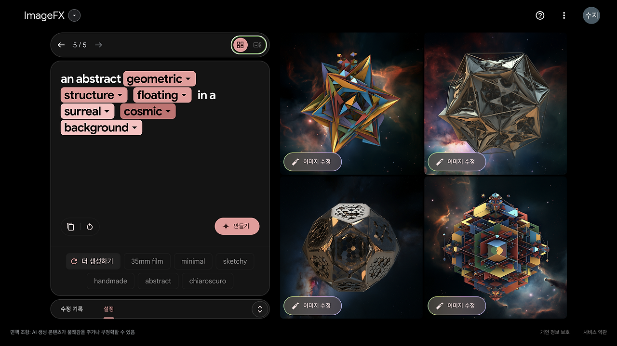This screenshot has height=346, width=617.
Task: Expand the panel with the up-down chevron button
Action: pos(260,309)
